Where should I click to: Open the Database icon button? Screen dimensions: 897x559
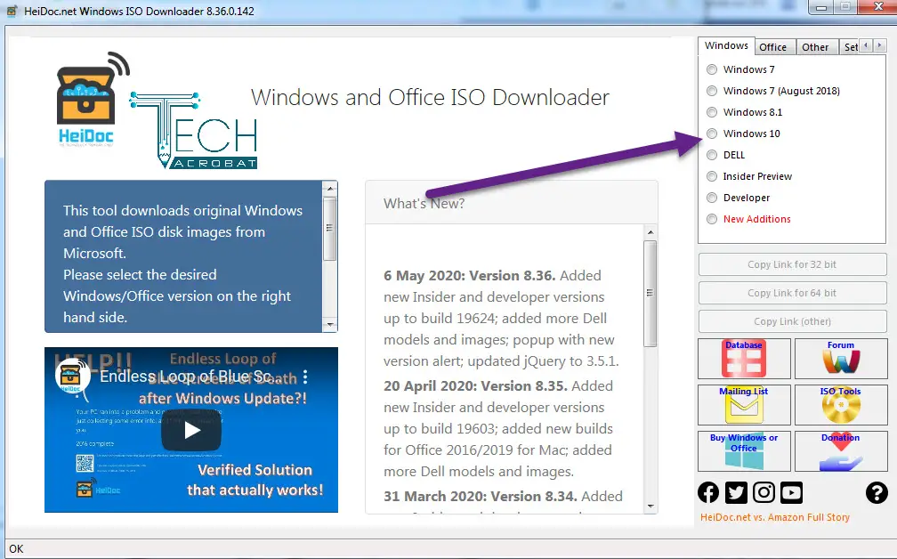coord(744,359)
